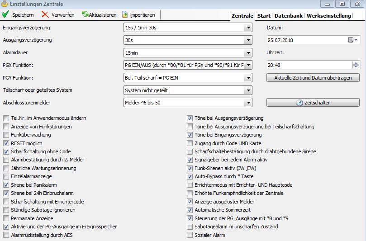Click Aktuelle Zeit und Datum übertragen button

(x=313, y=78)
